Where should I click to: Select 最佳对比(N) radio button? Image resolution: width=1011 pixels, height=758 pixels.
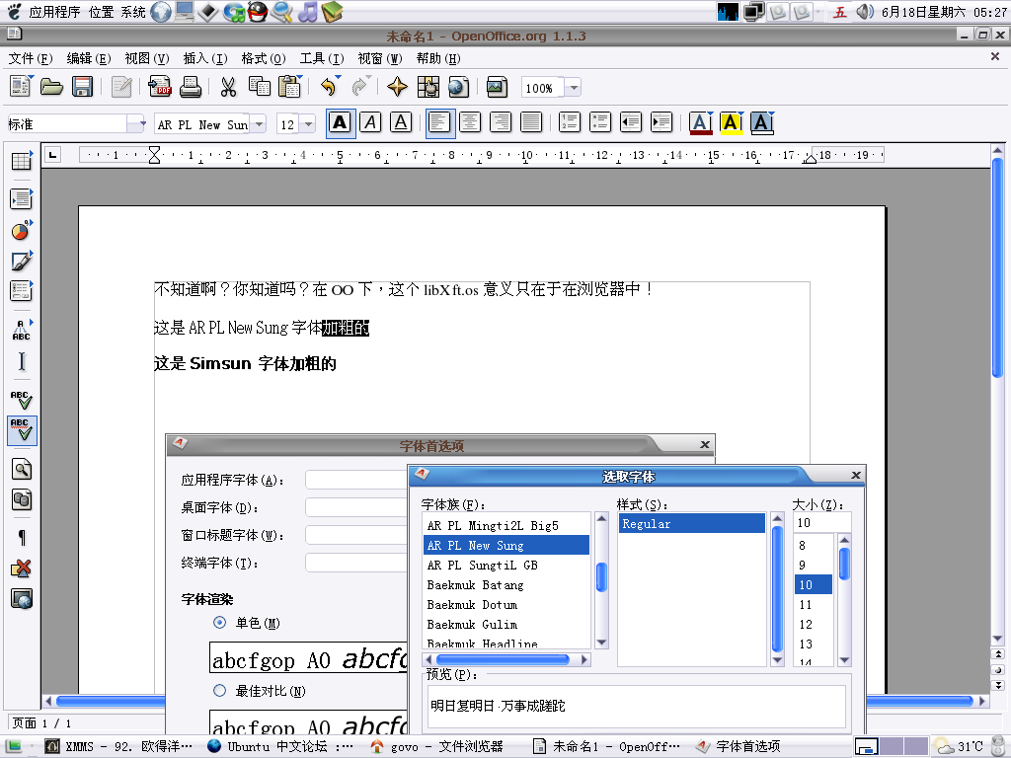coord(220,691)
